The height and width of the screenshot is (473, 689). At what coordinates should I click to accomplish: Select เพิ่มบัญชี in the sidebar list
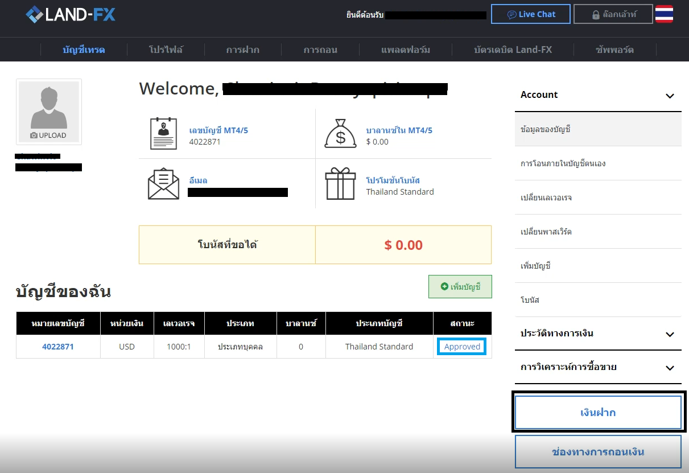coord(598,266)
